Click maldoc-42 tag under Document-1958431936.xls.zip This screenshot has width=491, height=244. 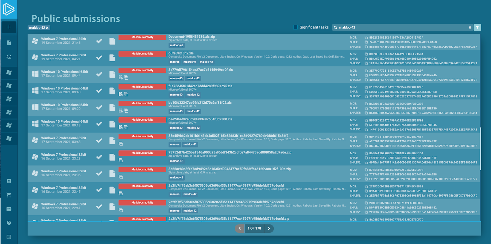(177, 45)
